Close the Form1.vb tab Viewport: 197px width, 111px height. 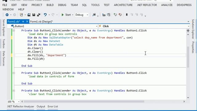(27, 22)
